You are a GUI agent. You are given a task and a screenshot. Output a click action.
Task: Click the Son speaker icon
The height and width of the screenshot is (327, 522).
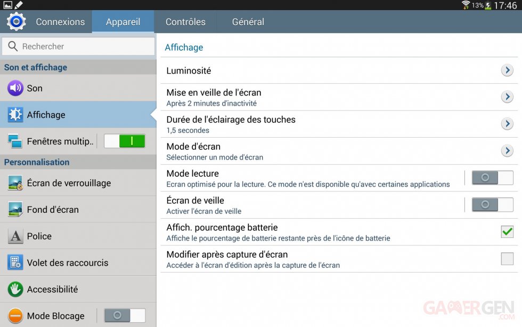[x=15, y=88]
